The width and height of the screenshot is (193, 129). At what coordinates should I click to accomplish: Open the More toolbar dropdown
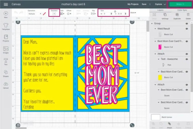point(133,12)
